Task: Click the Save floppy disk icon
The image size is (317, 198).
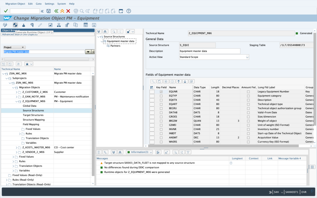Action: (x=49, y=11)
